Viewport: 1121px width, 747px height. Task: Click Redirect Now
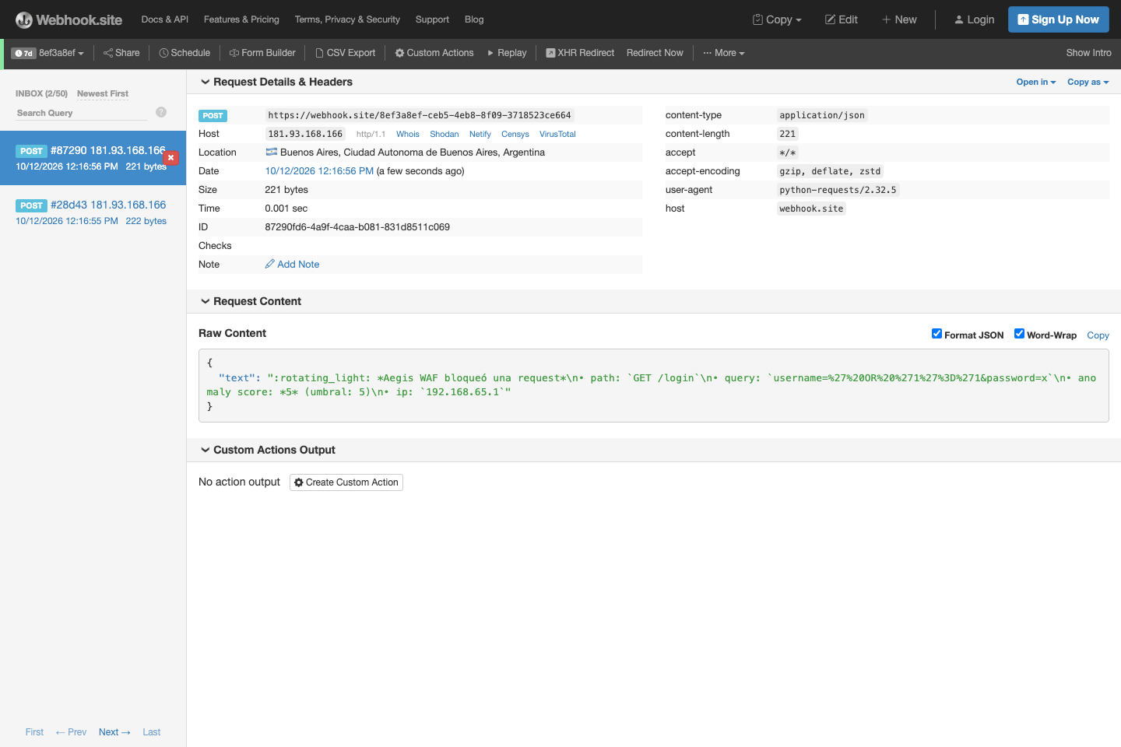[x=655, y=53]
